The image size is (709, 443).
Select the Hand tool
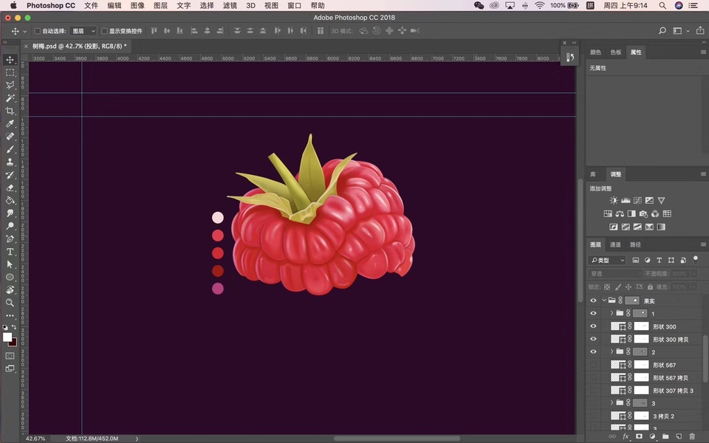click(10, 289)
